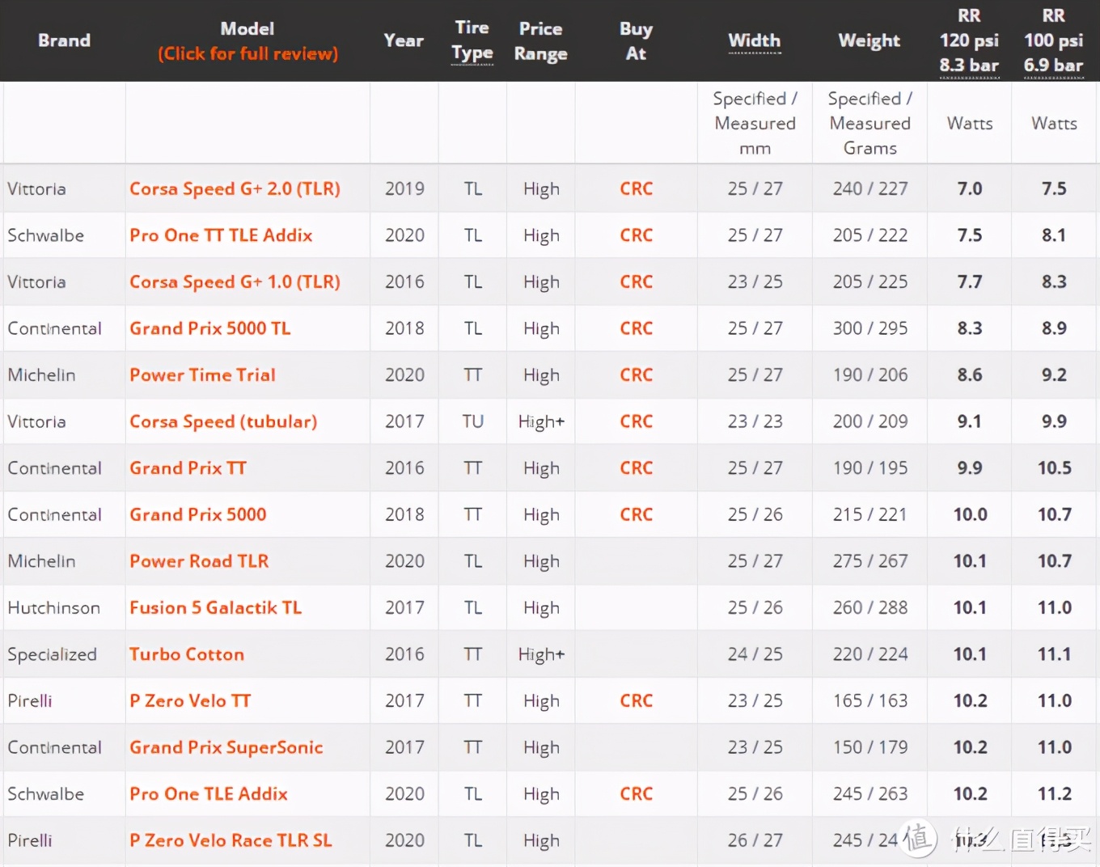Sort by Brand column header
The width and height of the screenshot is (1100, 867).
64,40
